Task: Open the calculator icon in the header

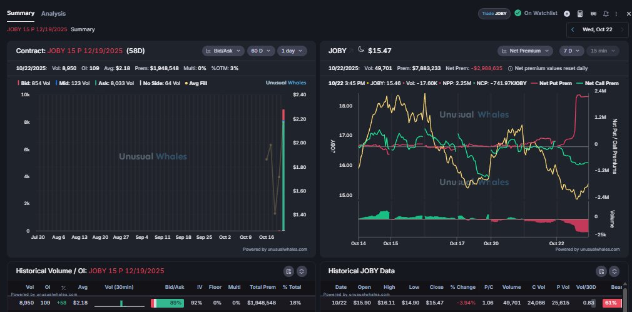Action: (580, 14)
